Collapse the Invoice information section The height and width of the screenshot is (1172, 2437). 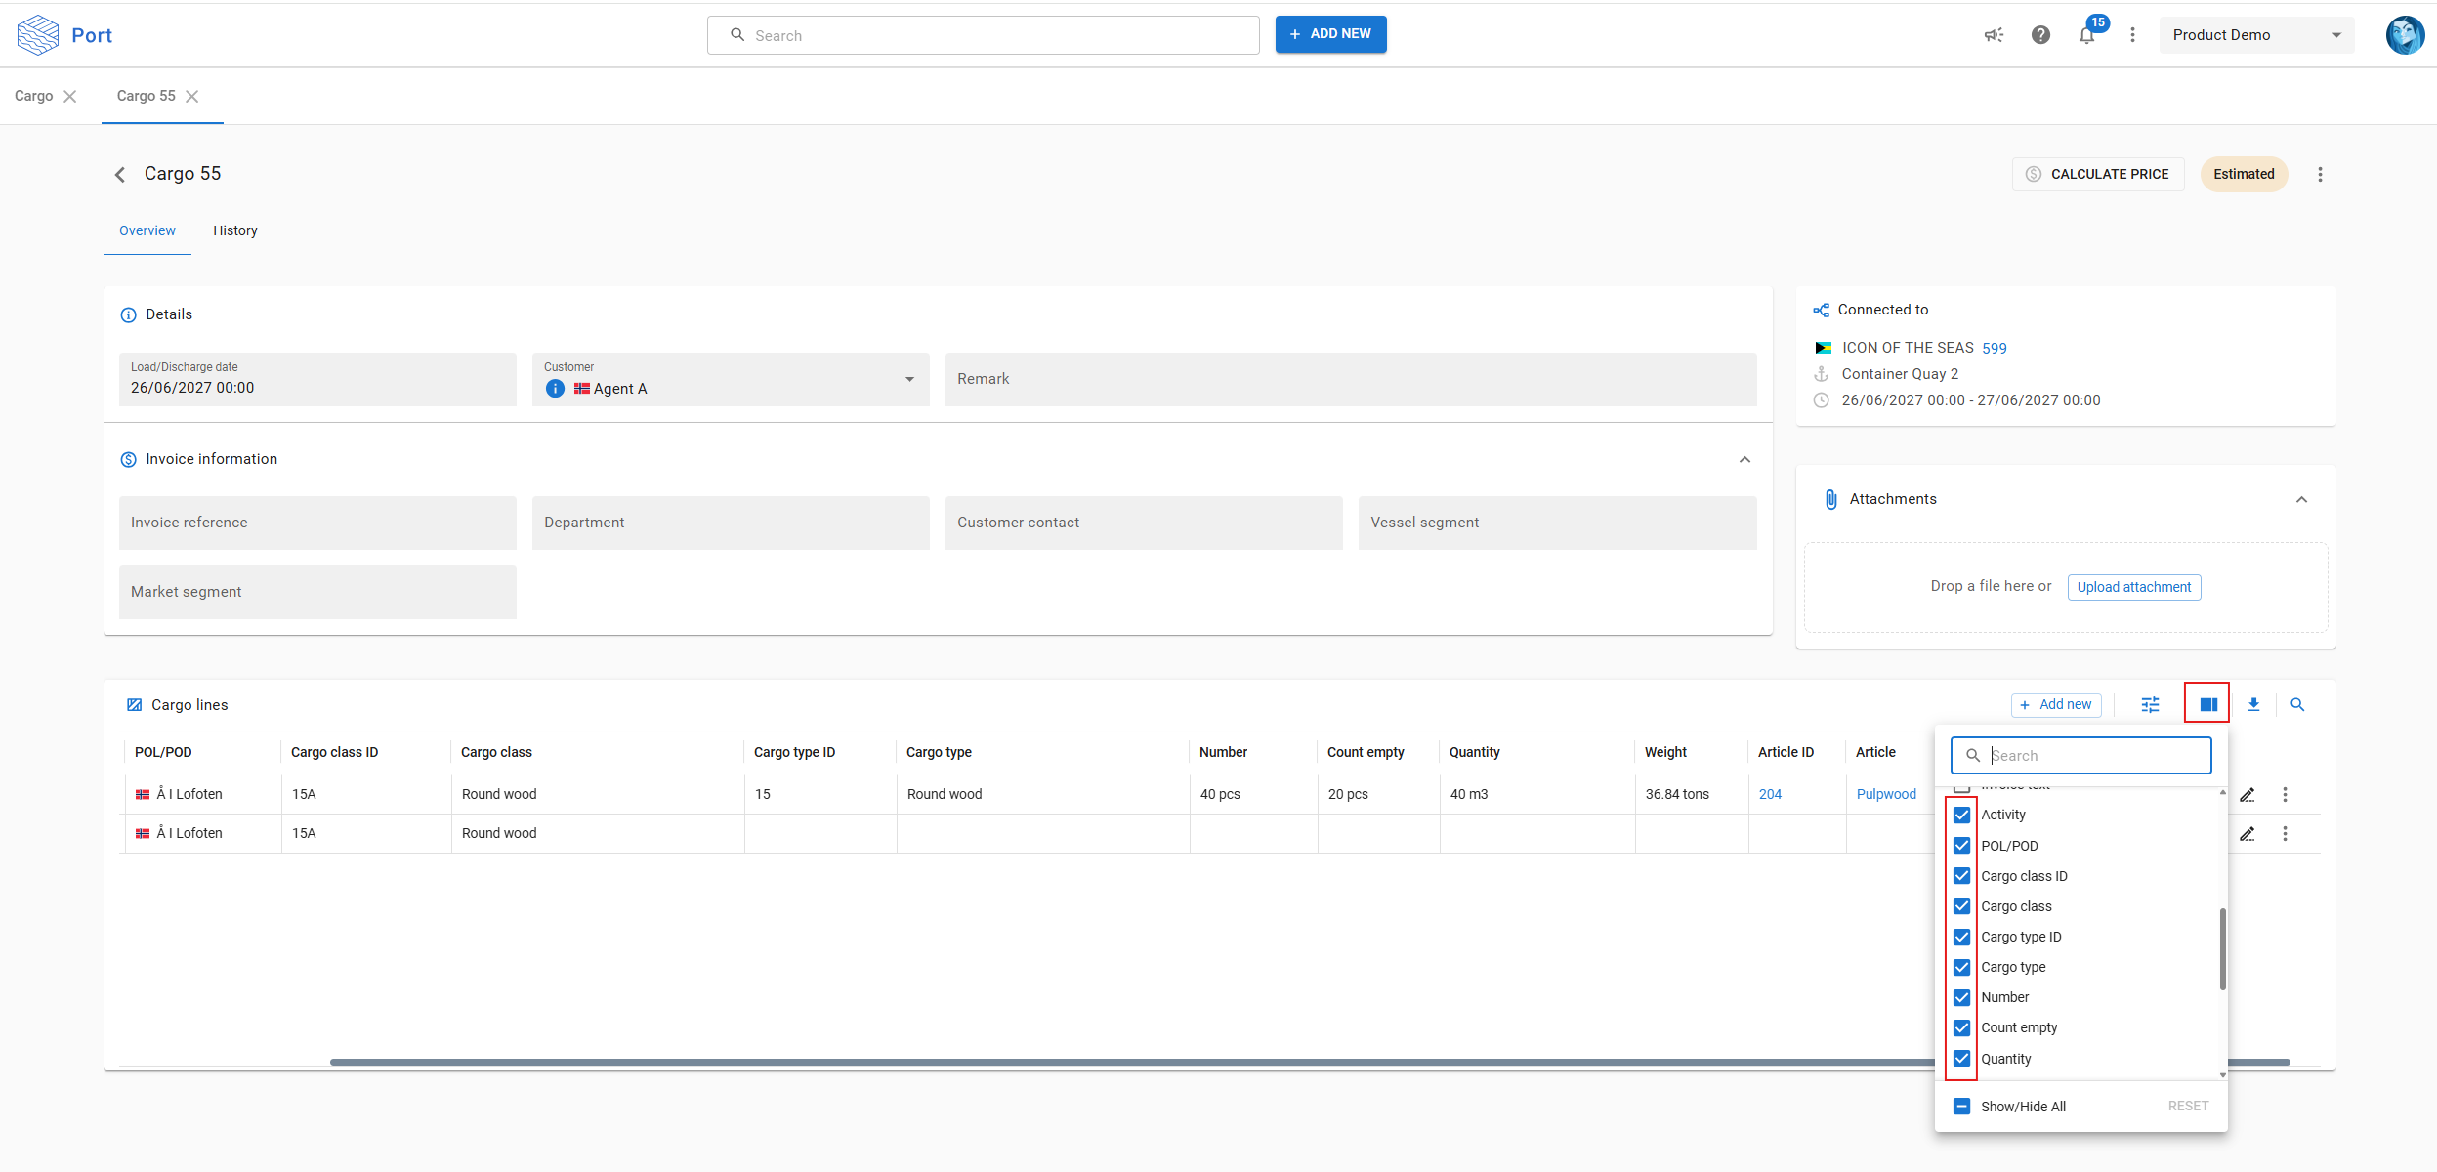click(x=1744, y=459)
